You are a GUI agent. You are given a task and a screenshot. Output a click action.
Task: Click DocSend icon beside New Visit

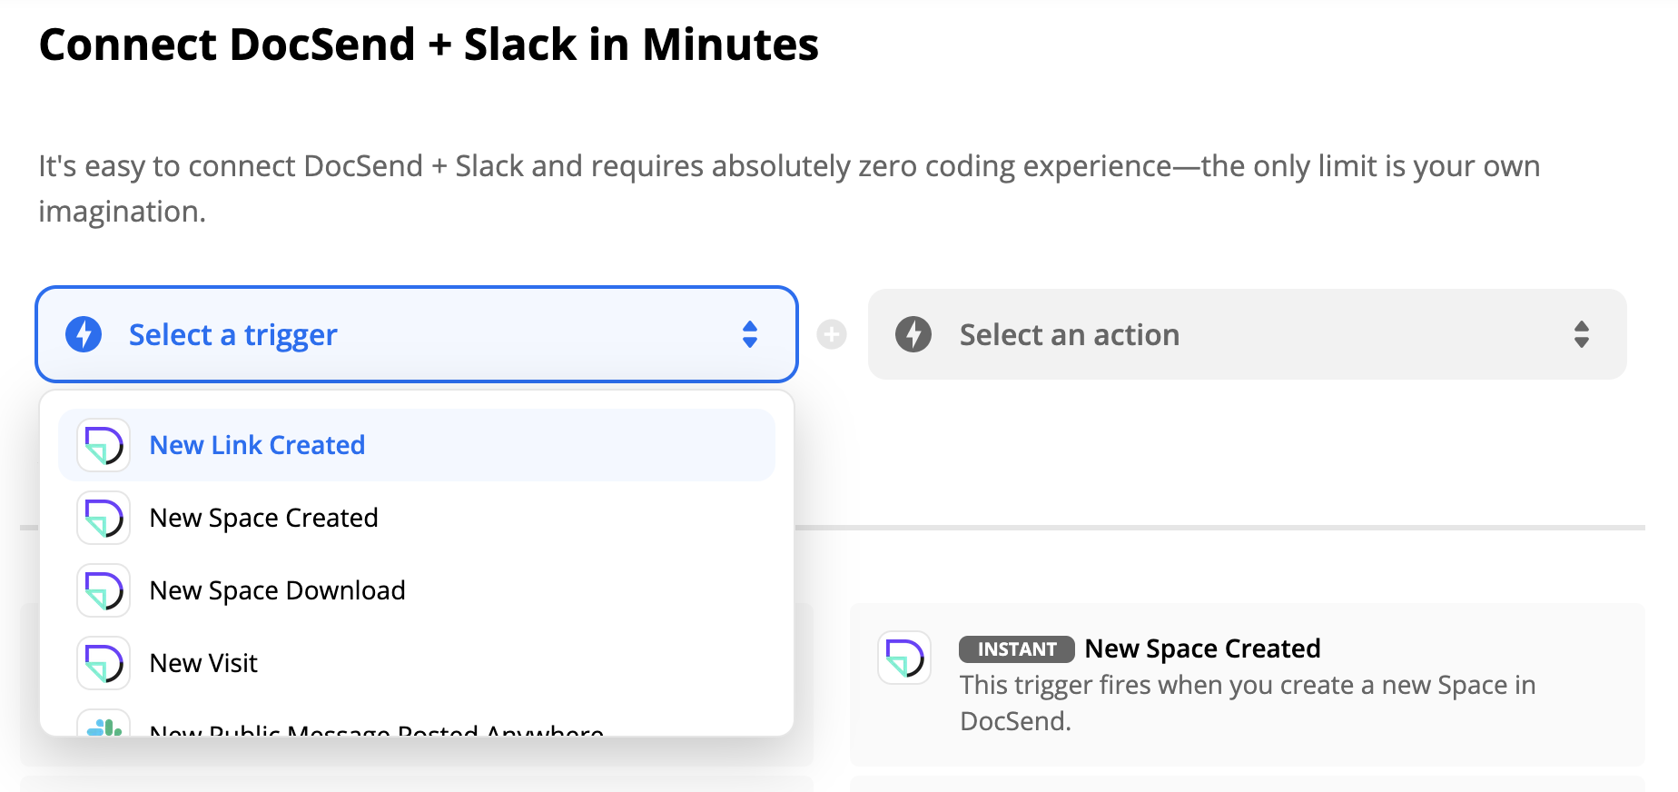pyautogui.click(x=104, y=663)
